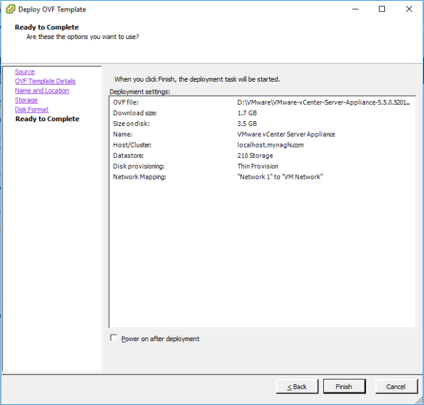
Task: Go to the Source step link
Action: tap(25, 72)
